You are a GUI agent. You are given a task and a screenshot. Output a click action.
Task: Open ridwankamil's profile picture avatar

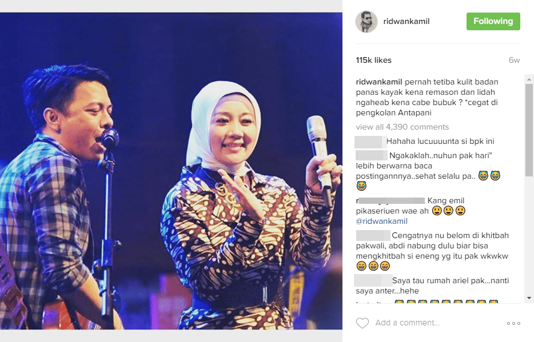point(366,22)
